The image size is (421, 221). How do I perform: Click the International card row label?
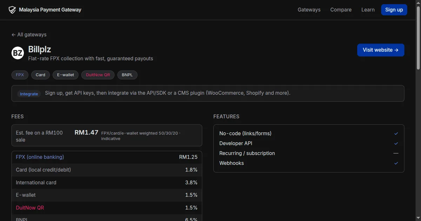click(36, 182)
